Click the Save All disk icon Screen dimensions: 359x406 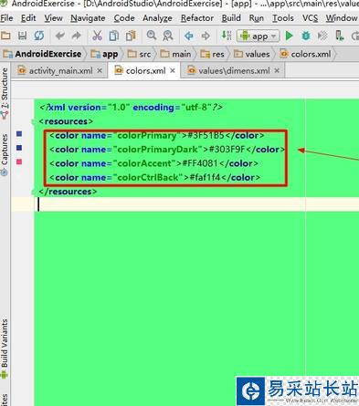[x=22, y=36]
